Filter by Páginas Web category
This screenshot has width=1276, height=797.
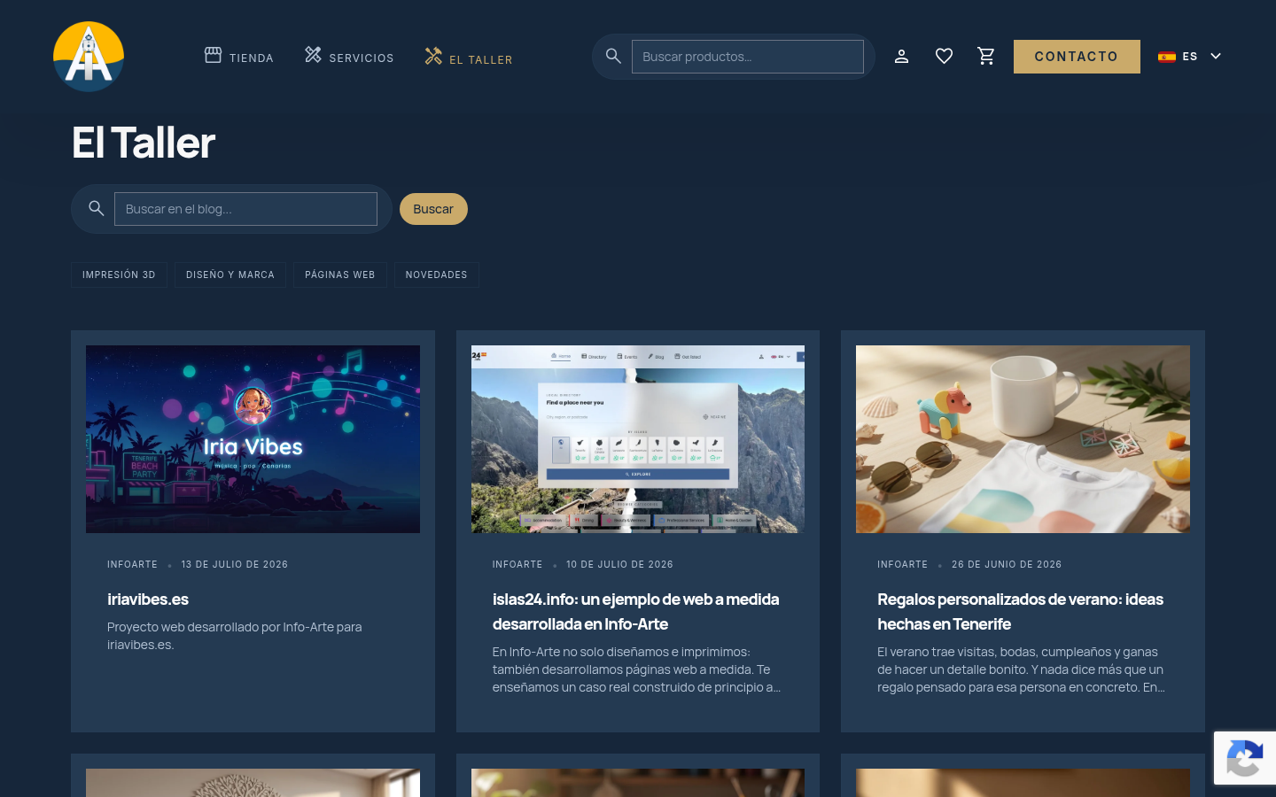(x=340, y=275)
